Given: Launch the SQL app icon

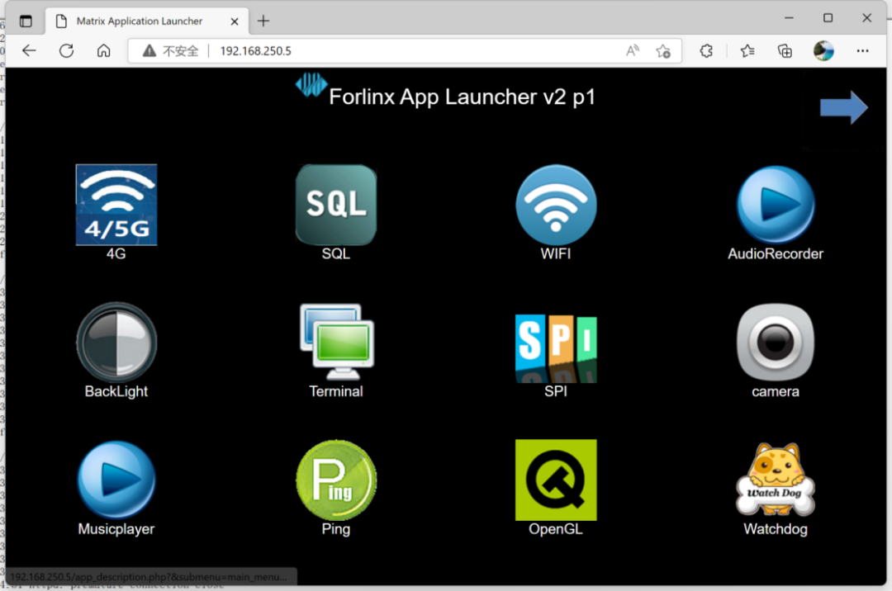Looking at the screenshot, I should (x=335, y=205).
